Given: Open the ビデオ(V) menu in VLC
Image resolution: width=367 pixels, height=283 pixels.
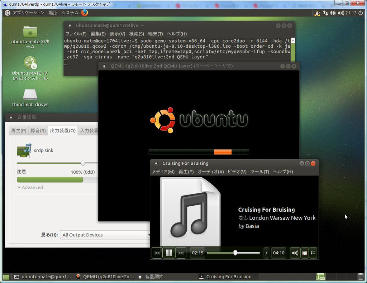Looking at the screenshot, I should (237, 172).
